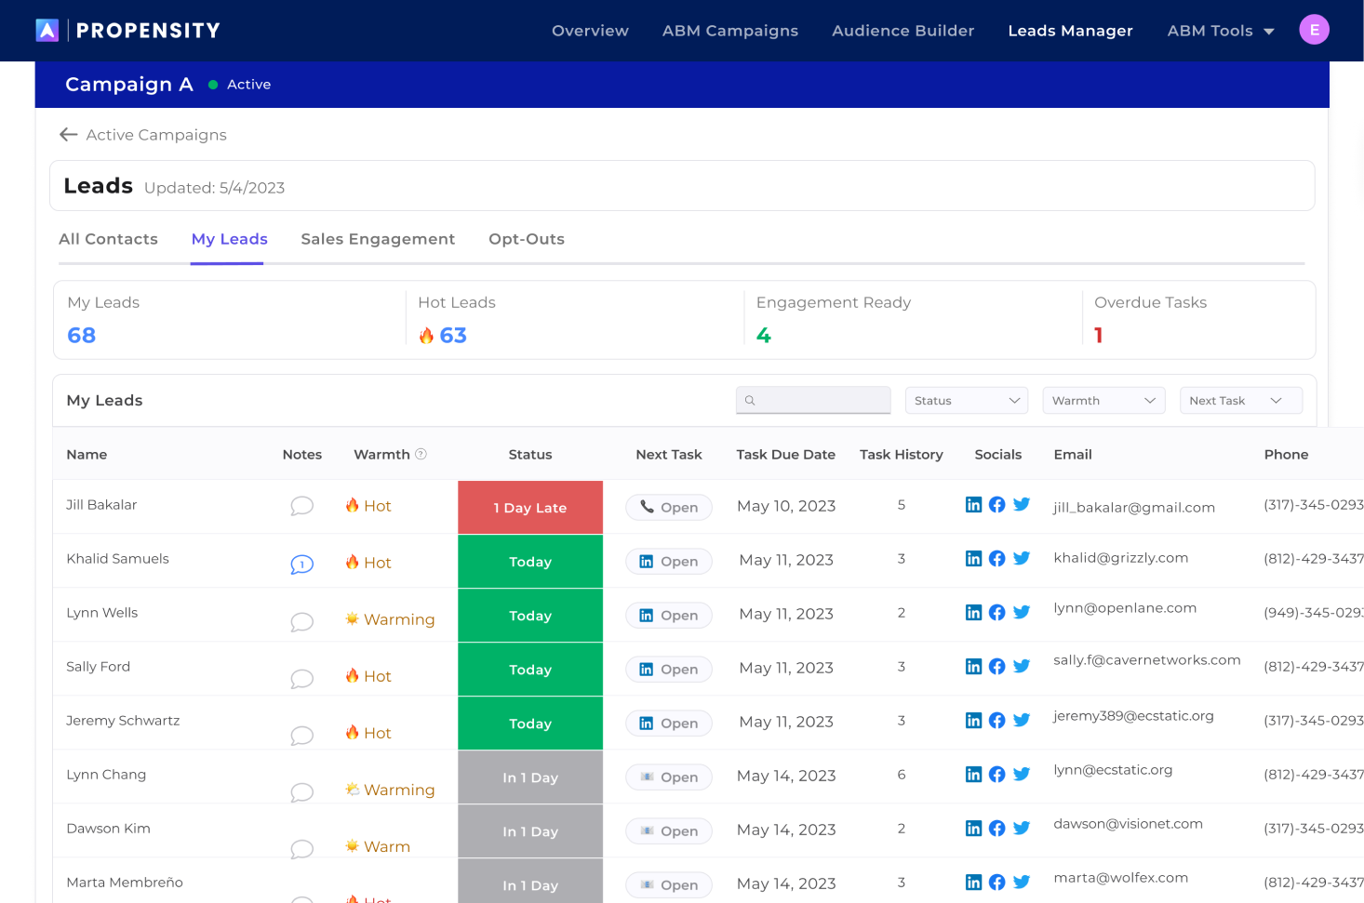Open Jeremy Schwartz's Facebook icon

(996, 720)
